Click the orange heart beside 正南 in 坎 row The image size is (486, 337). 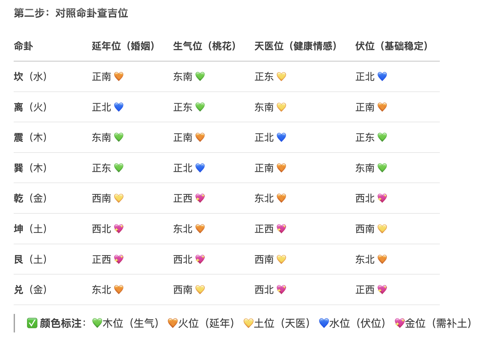click(x=119, y=76)
